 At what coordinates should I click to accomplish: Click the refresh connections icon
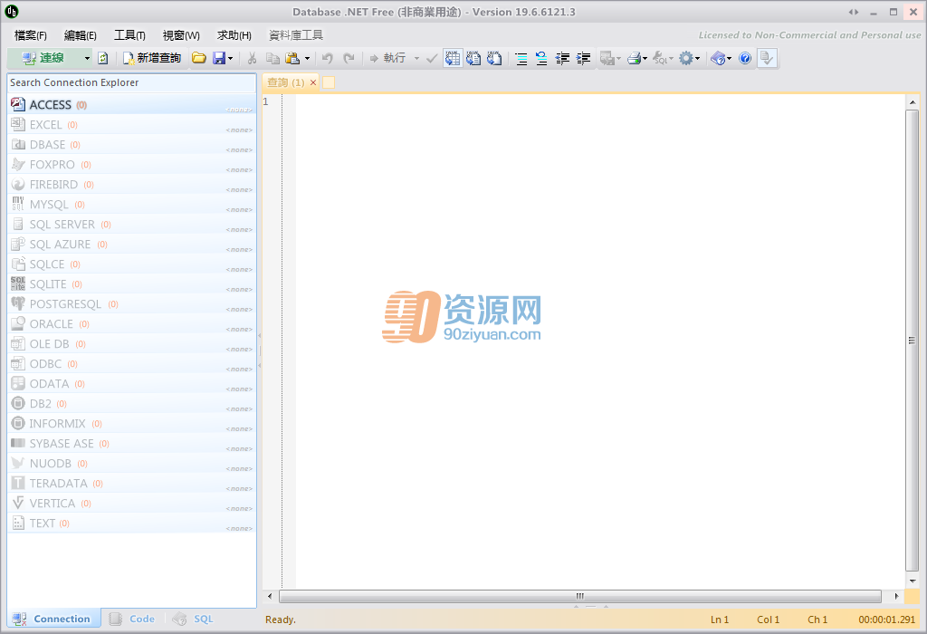click(x=103, y=58)
